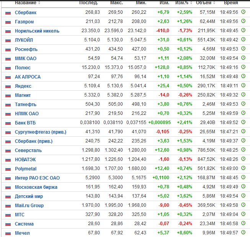Viewport: 250px width, 237px height.
Task: Click the clock icon in Банк ВТБ row
Action: click(x=243, y=122)
